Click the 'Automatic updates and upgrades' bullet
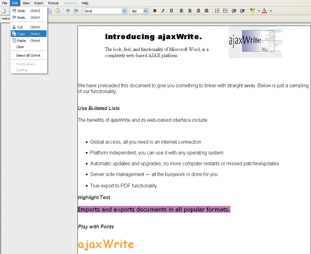 pyautogui.click(x=185, y=163)
